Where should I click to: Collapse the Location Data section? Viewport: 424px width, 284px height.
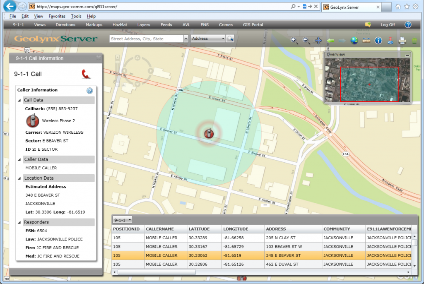19,178
